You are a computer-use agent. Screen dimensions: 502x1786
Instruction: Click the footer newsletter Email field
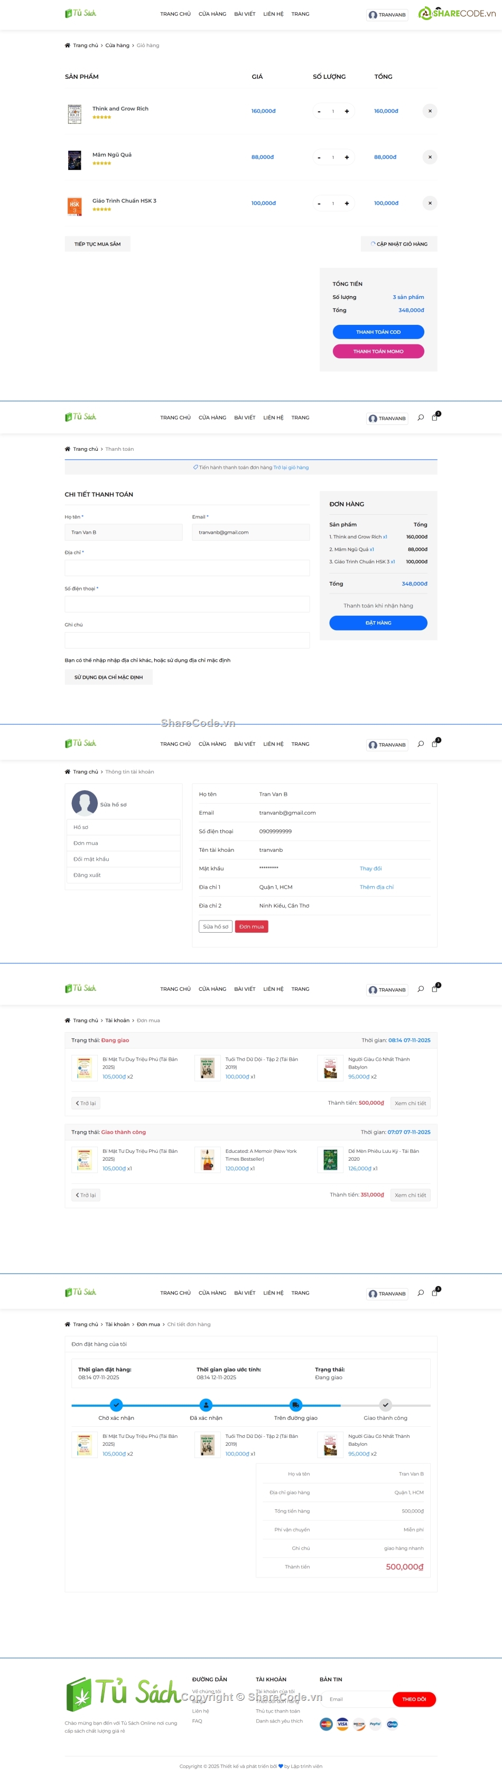click(x=357, y=1699)
